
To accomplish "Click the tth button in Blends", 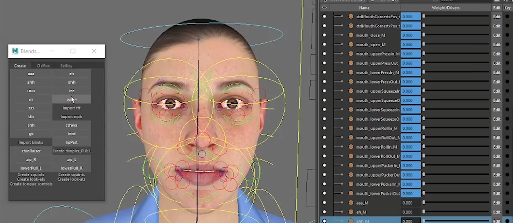I will point(31,117).
